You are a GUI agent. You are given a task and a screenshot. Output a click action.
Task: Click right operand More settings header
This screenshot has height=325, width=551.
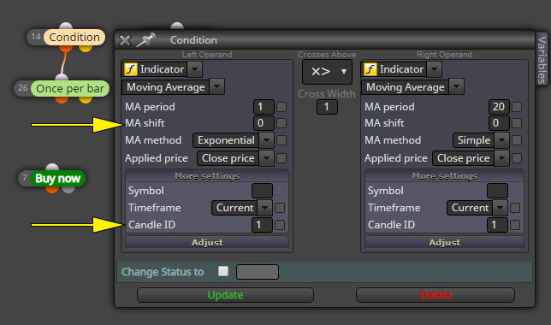445,175
